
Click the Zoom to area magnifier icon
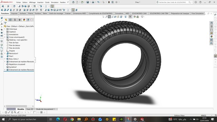click(106, 17)
